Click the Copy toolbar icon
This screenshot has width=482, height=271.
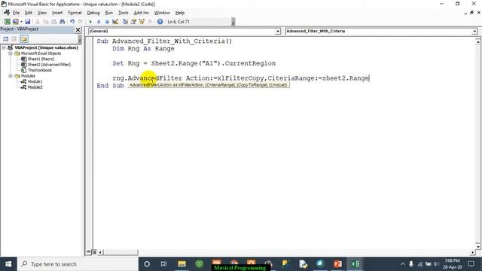(45, 22)
